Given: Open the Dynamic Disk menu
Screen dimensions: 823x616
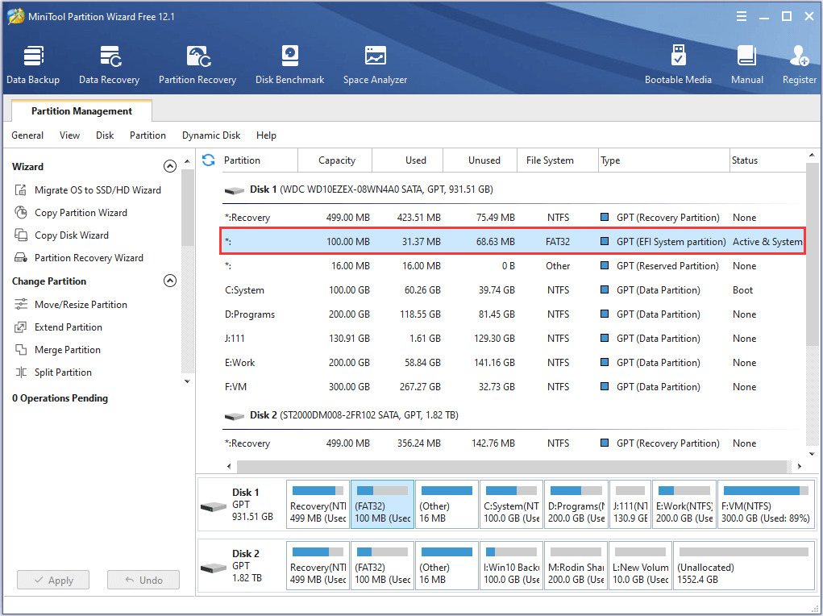Looking at the screenshot, I should (x=211, y=135).
